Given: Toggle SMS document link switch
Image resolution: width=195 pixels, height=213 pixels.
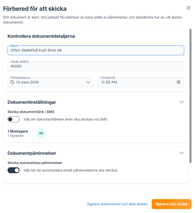Looking at the screenshot, I should coord(14,119).
